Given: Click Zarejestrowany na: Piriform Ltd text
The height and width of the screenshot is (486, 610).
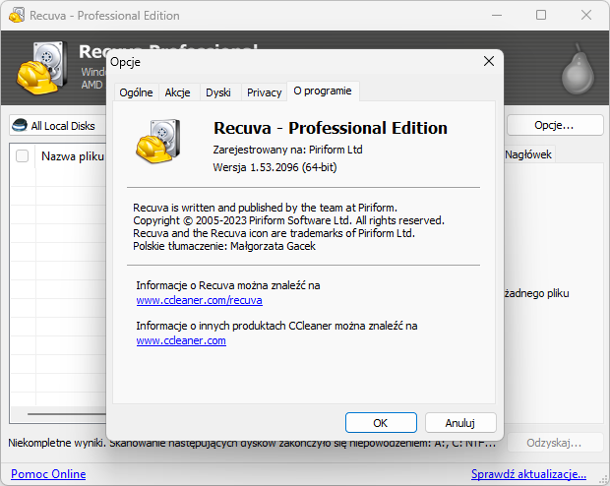Looking at the screenshot, I should pos(287,150).
